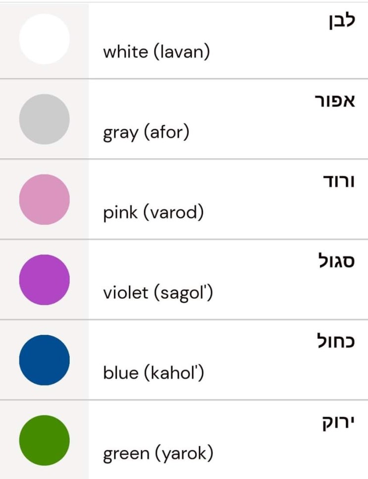
Task: Tap the pink color circle
Action: click(44, 199)
